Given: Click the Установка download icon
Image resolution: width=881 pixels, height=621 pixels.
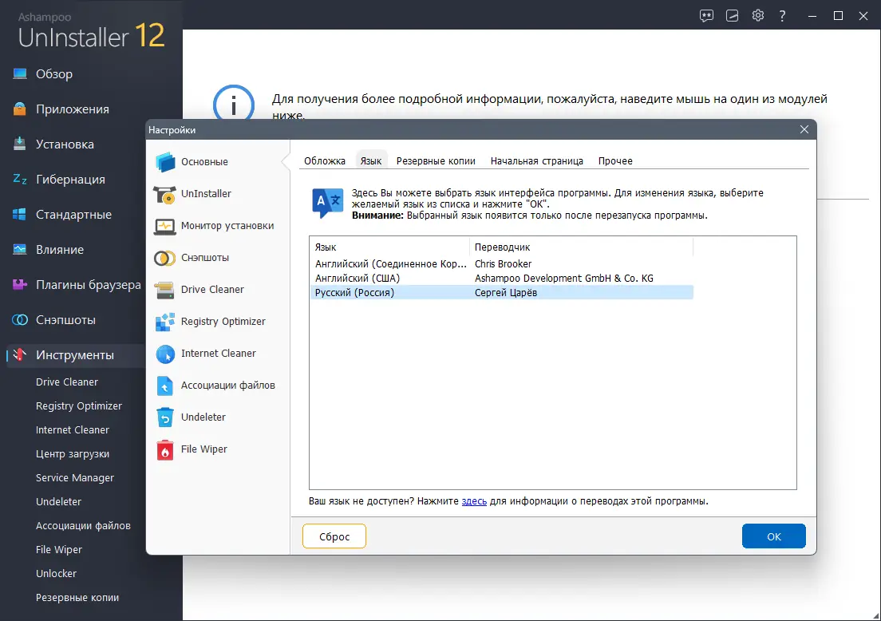Looking at the screenshot, I should coord(20,144).
